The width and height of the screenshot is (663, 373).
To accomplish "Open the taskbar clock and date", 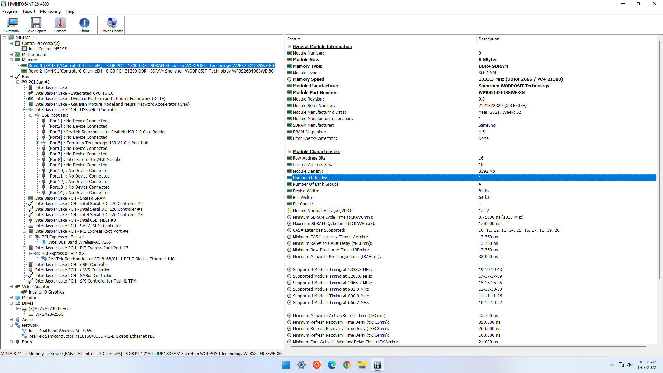I will pyautogui.click(x=647, y=365).
